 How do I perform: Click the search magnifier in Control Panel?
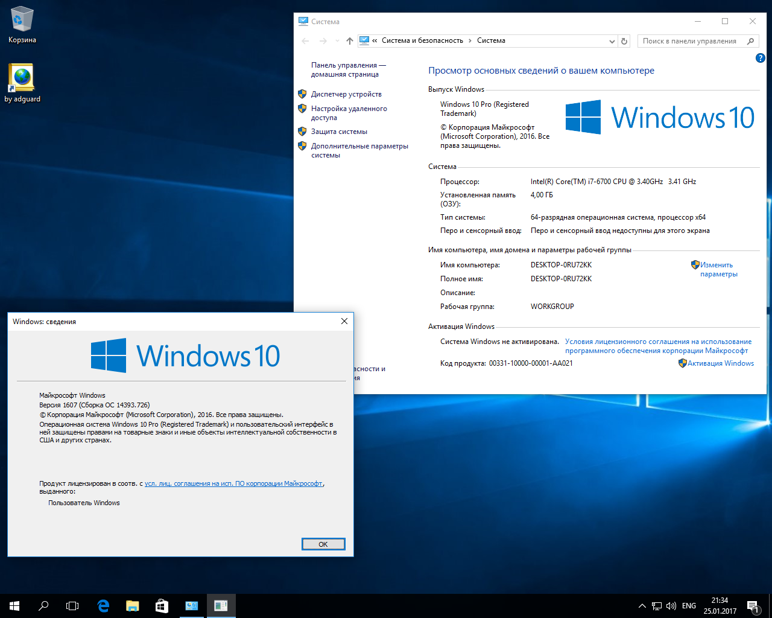751,41
